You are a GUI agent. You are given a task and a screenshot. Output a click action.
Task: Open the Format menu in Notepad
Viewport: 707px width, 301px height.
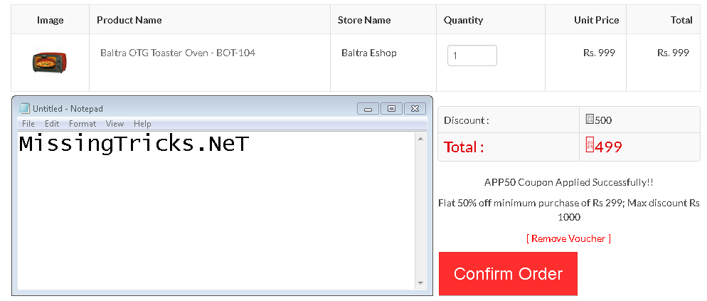pos(83,124)
